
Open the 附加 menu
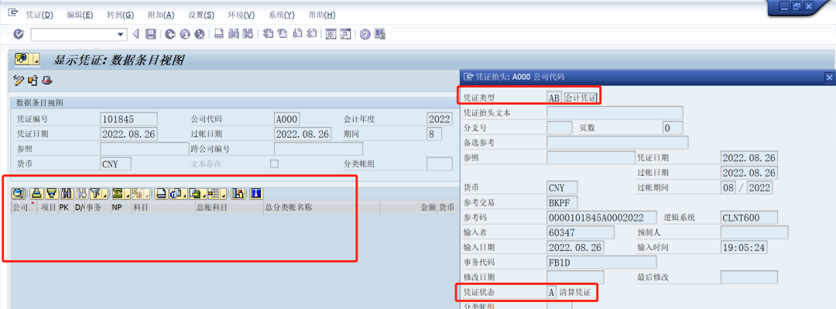(x=161, y=15)
